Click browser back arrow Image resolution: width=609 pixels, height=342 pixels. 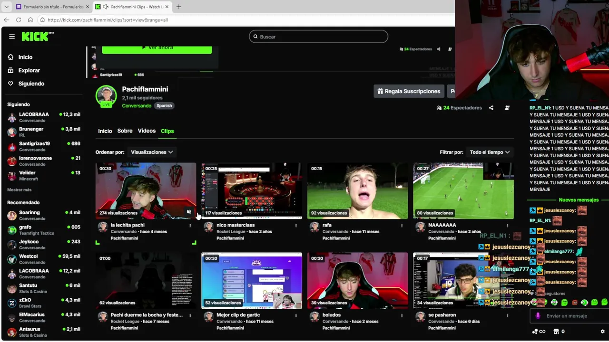pyautogui.click(x=6, y=20)
